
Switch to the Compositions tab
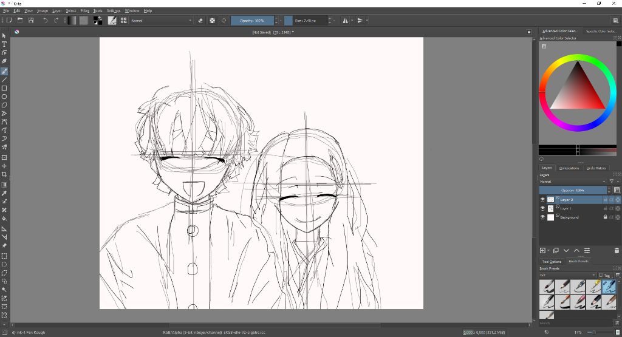click(569, 168)
